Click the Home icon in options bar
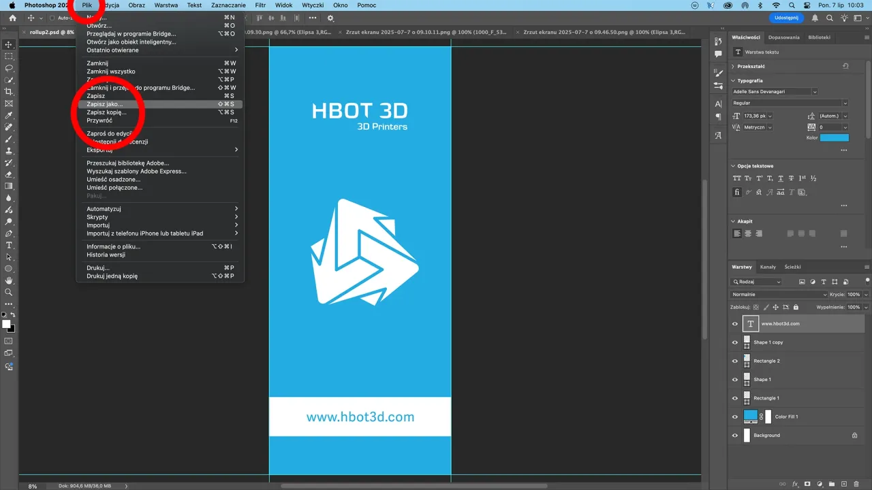Image resolution: width=872 pixels, height=490 pixels. click(12, 18)
